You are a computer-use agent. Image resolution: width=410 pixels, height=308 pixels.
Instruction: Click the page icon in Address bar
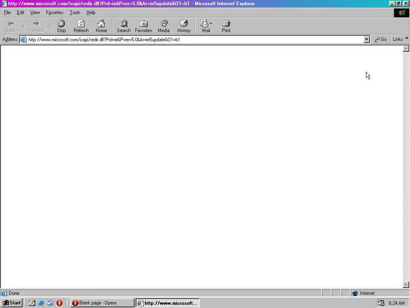(x=24, y=40)
